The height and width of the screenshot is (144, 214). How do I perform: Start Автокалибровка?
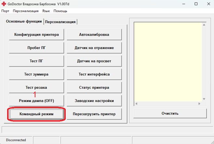[x=94, y=35]
